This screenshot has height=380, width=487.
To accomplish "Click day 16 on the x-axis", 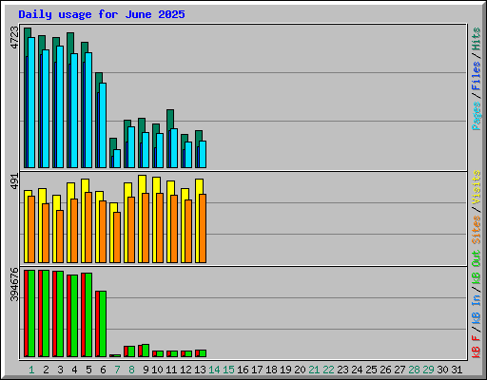I will click(243, 370).
